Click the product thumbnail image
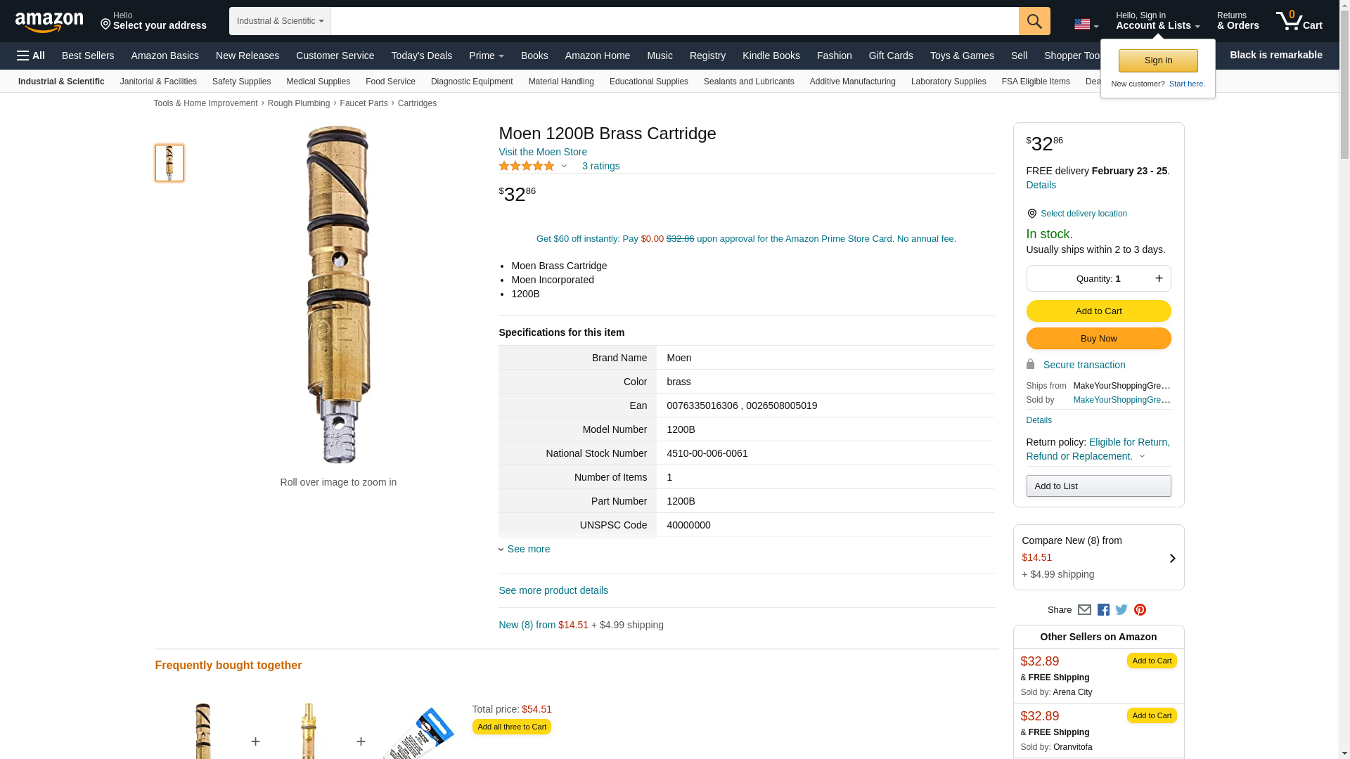 169,163
